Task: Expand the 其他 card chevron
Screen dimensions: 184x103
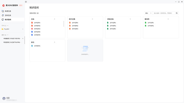Action: (x=55, y=42)
